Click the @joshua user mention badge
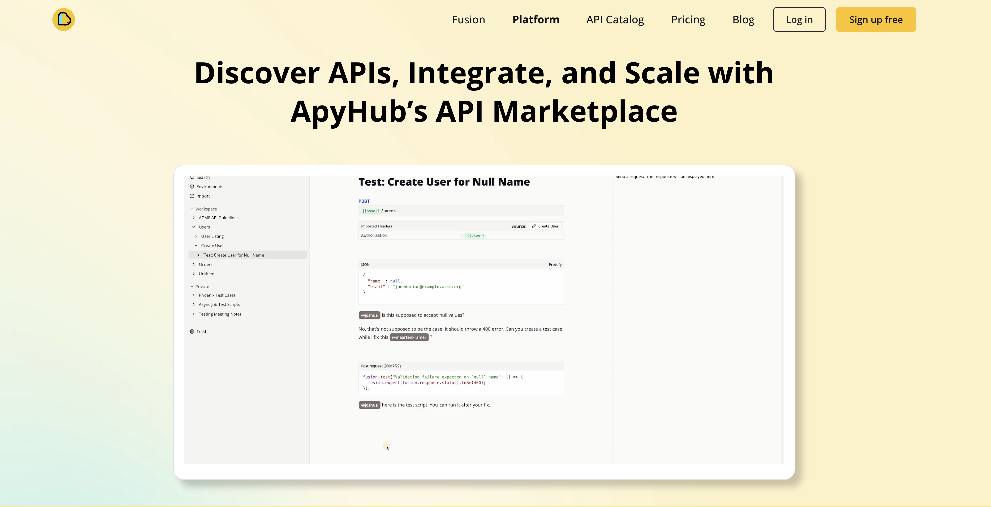 (x=369, y=315)
